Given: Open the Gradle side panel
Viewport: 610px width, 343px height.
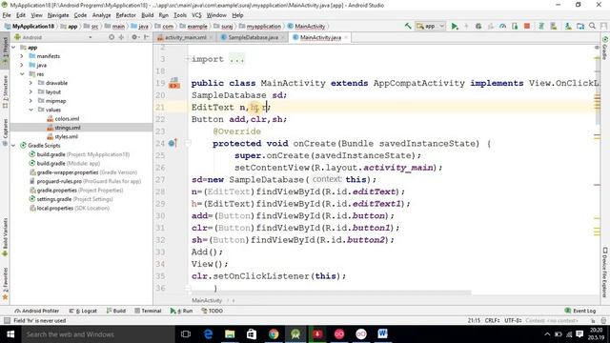Looking at the screenshot, I should 605,49.
